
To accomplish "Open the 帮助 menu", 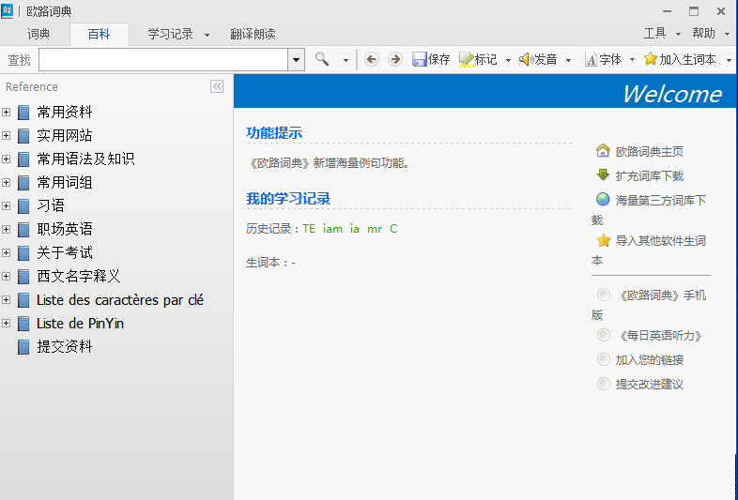I will (703, 33).
